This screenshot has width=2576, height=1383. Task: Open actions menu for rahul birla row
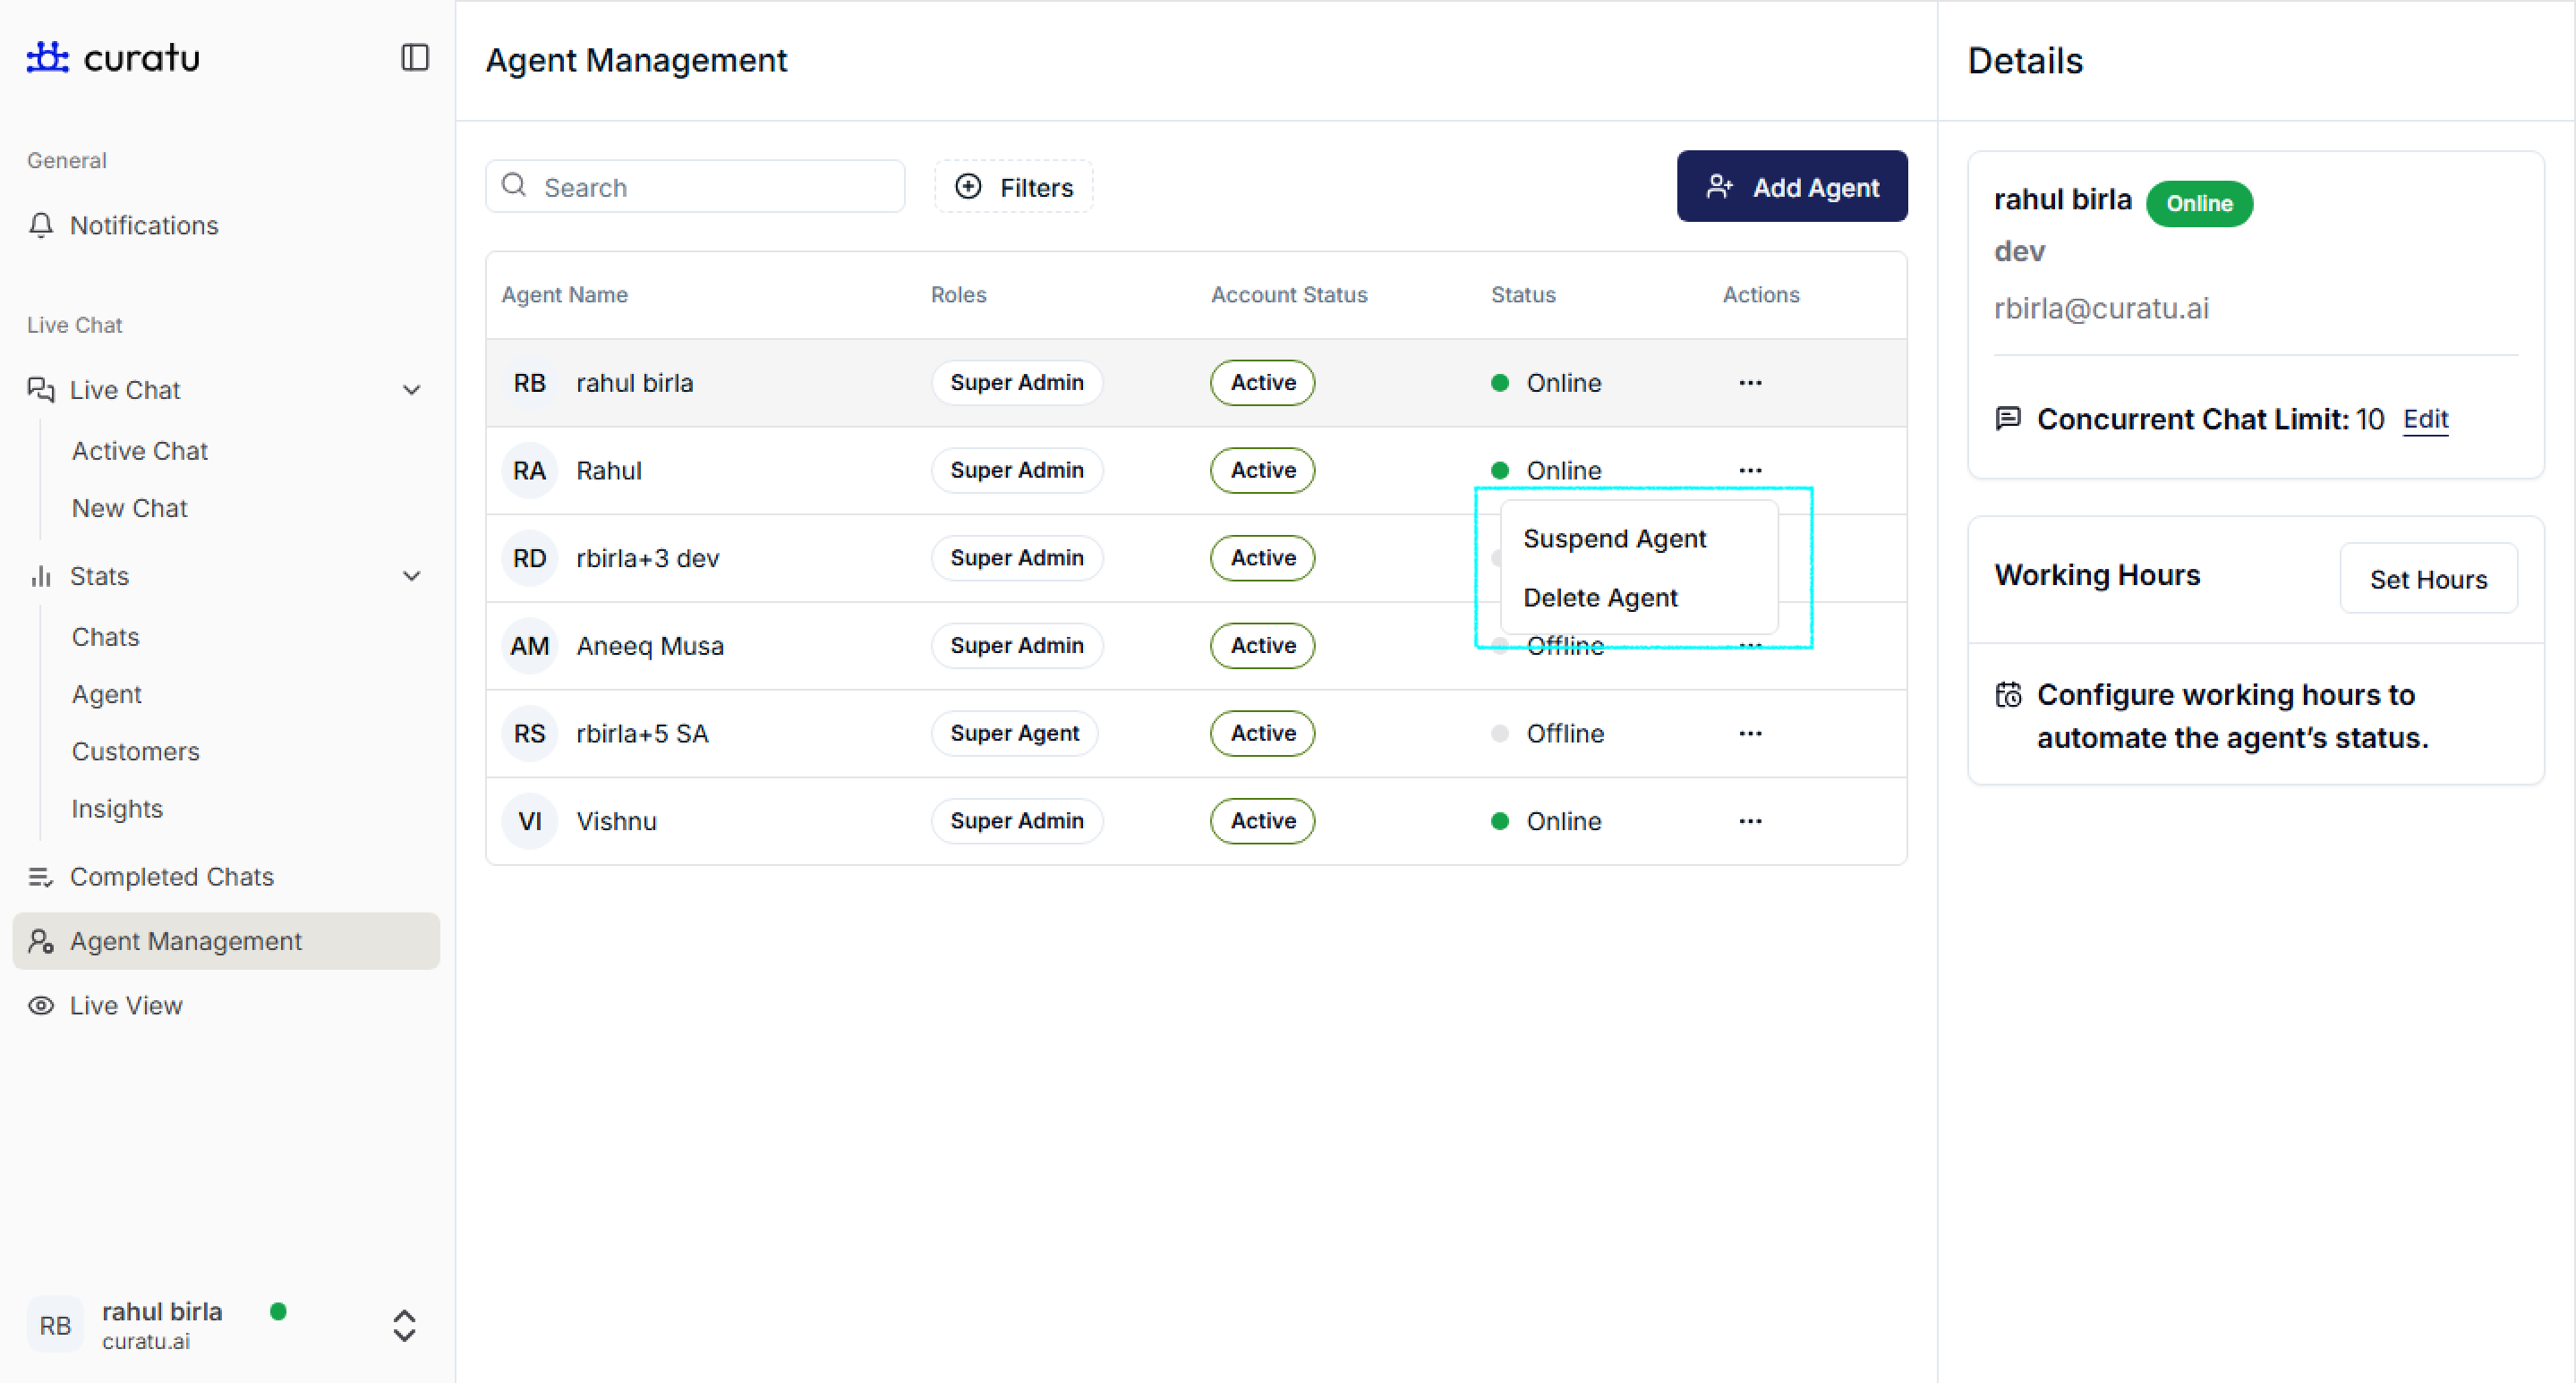click(1749, 383)
